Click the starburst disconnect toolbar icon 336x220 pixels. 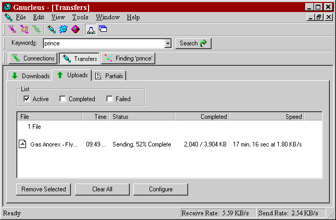coord(24,29)
